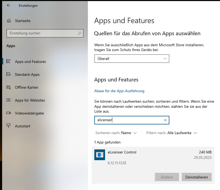Click the Autostart icon

8,126
